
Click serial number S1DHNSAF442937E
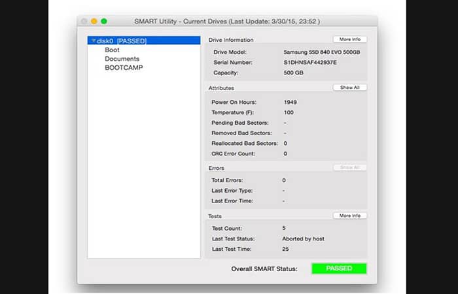[x=310, y=63]
